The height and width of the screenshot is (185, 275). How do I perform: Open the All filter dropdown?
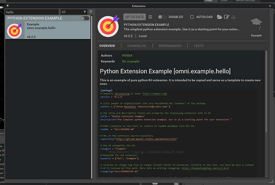tap(74, 12)
